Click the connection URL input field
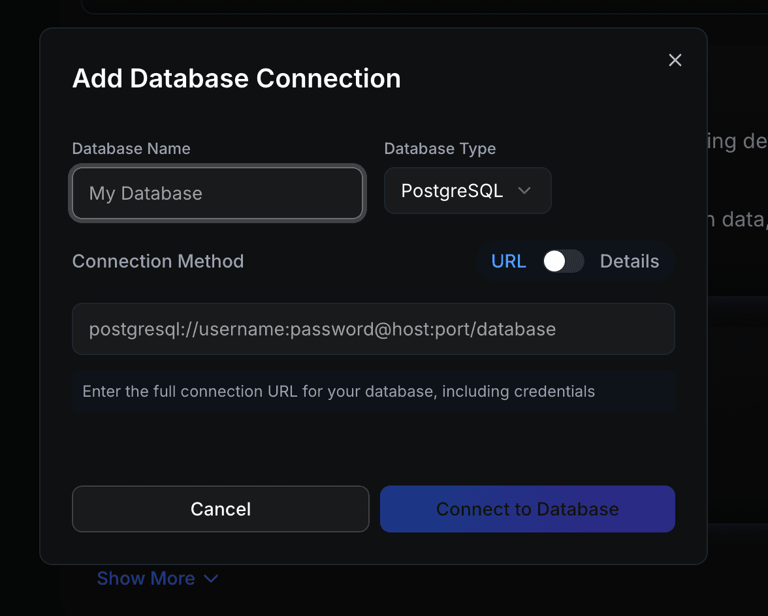This screenshot has width=768, height=616. click(374, 329)
